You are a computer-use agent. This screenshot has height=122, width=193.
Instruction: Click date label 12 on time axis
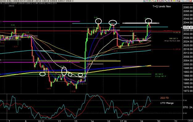tap(59, 121)
